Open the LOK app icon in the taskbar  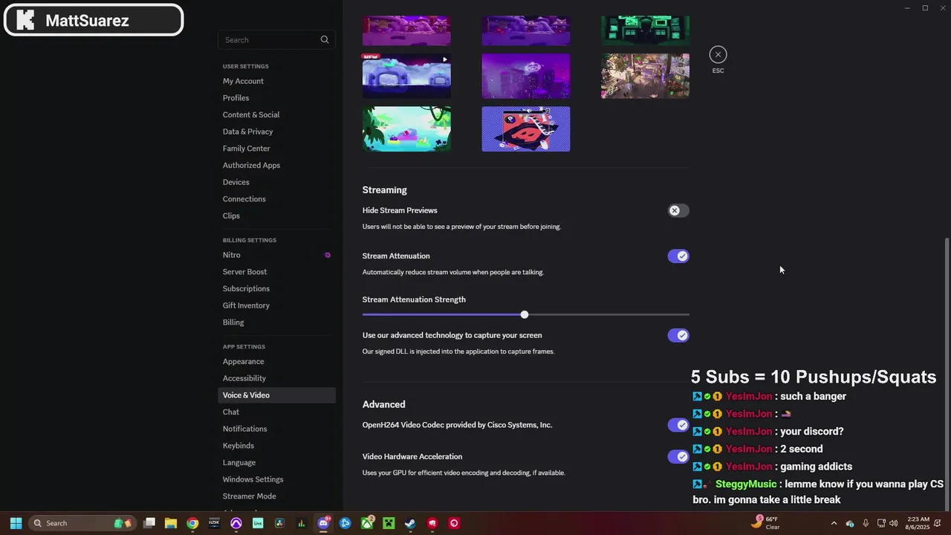(214, 523)
